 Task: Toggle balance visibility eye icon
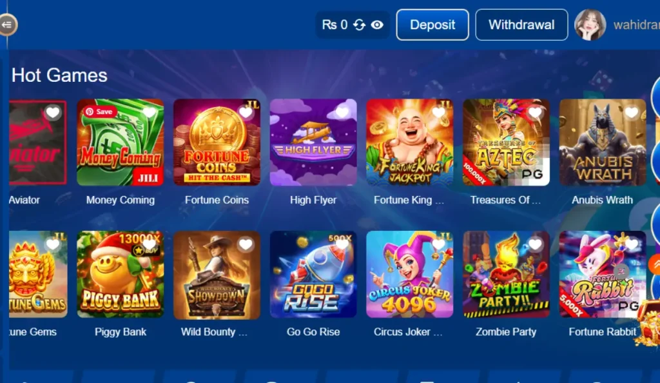[x=377, y=25]
